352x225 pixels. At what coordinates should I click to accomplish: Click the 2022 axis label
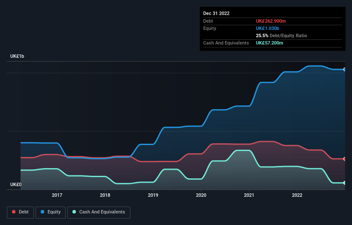297,195
